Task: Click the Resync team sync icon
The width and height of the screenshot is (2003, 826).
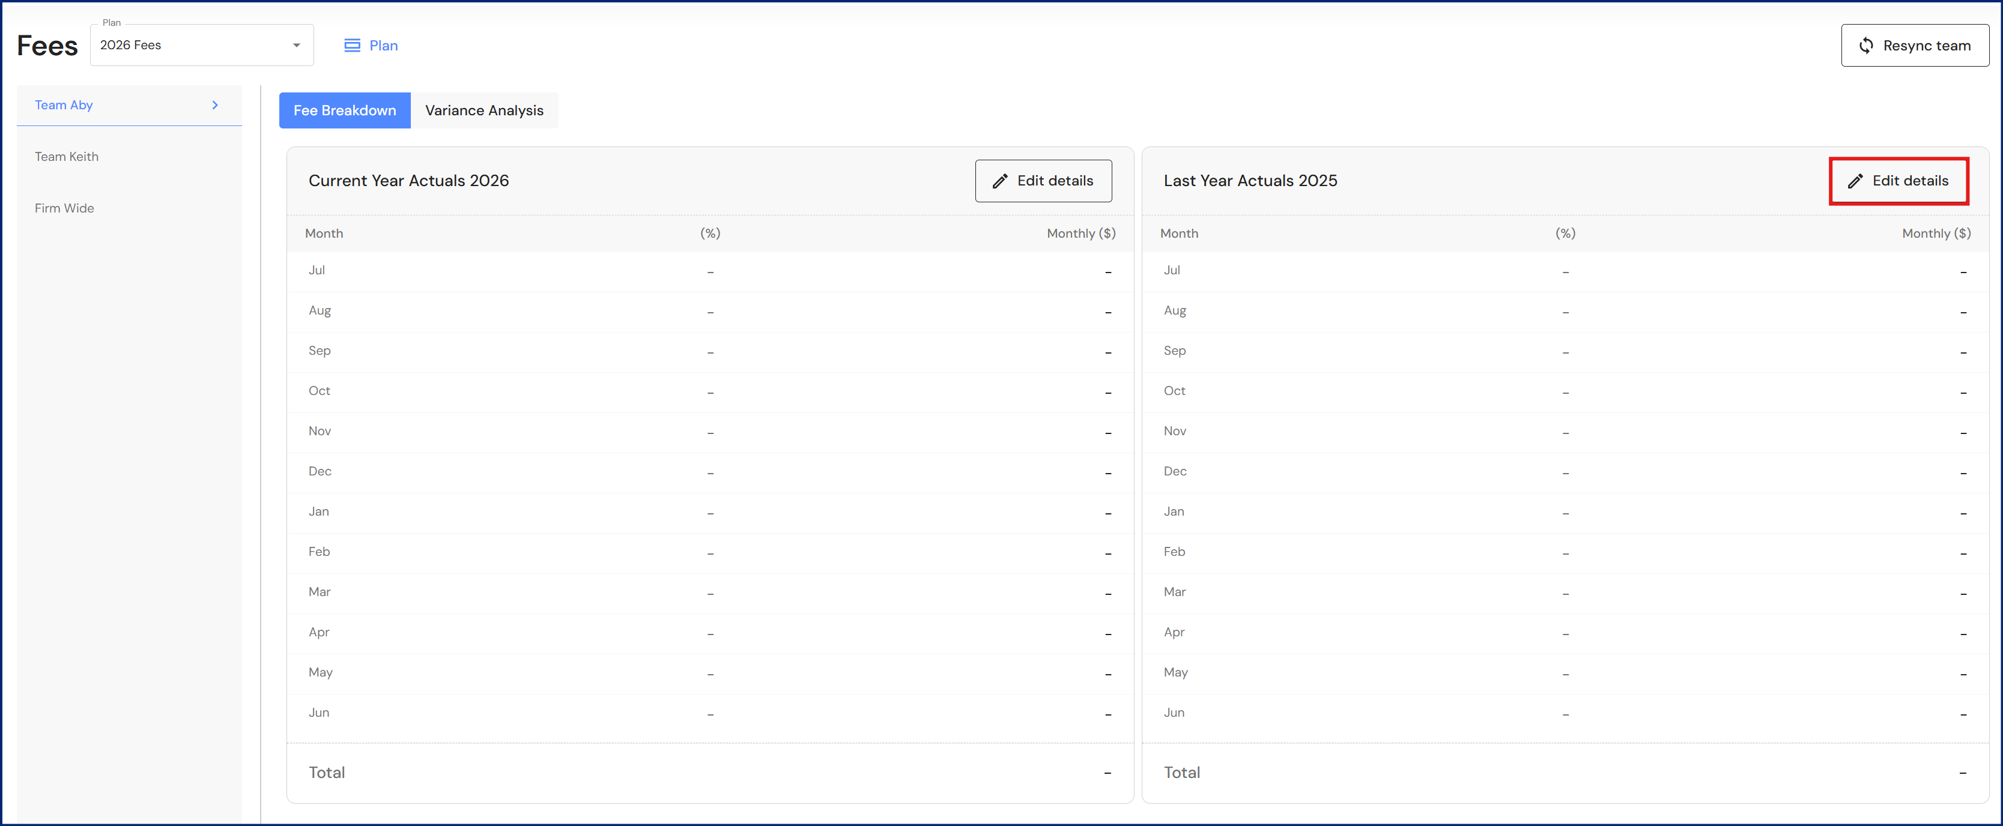Action: [x=1866, y=46]
